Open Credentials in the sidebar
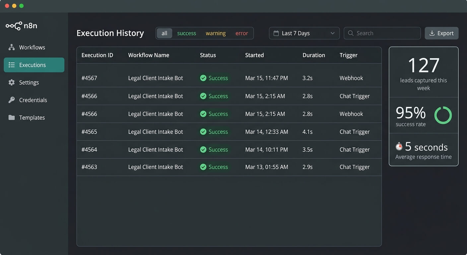 point(34,100)
